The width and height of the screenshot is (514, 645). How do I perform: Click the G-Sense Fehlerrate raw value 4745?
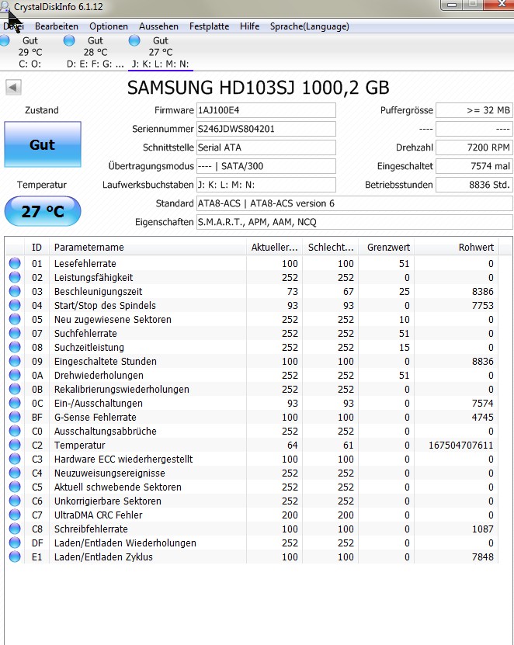pos(482,417)
